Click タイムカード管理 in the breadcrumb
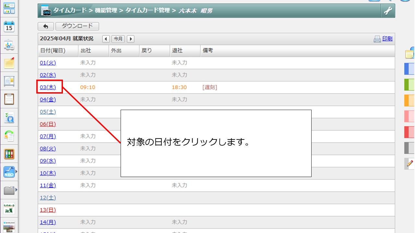The image size is (415, 233). coord(148,11)
